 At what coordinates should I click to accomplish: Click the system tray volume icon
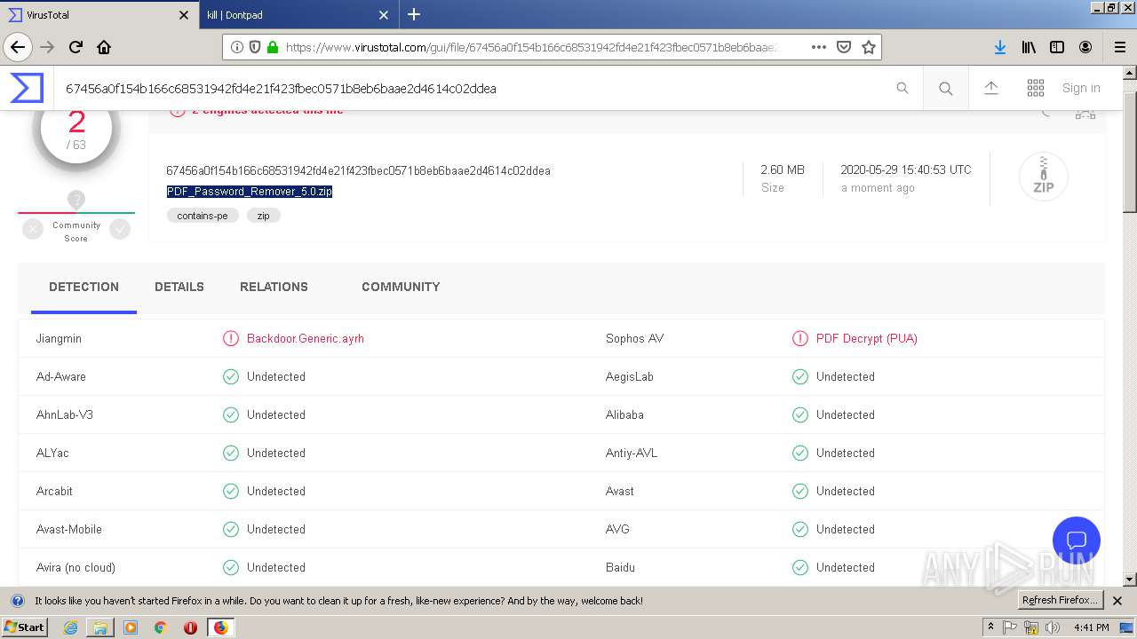pos(1053,627)
